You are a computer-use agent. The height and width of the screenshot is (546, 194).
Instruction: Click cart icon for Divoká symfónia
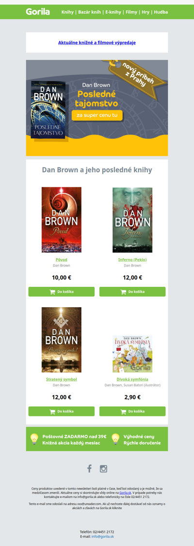point(123,412)
